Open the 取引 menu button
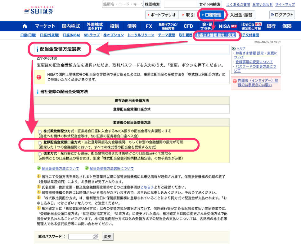Screen dimensions: 301x245 (x=188, y=15)
